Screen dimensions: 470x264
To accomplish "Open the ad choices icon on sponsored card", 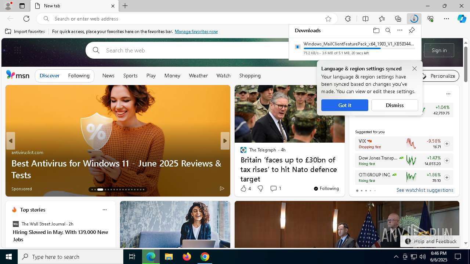I will (222, 188).
